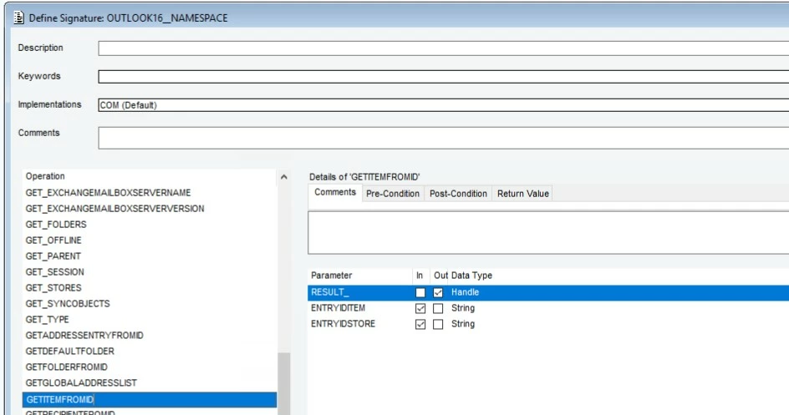Select the ENTRYIDSTORE parameter name

tap(344, 324)
